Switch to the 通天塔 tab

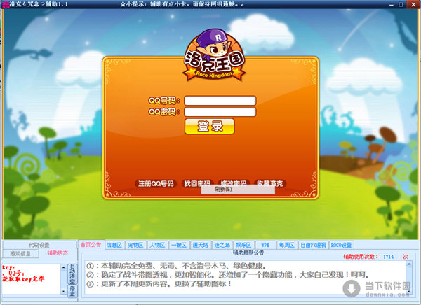coord(201,245)
